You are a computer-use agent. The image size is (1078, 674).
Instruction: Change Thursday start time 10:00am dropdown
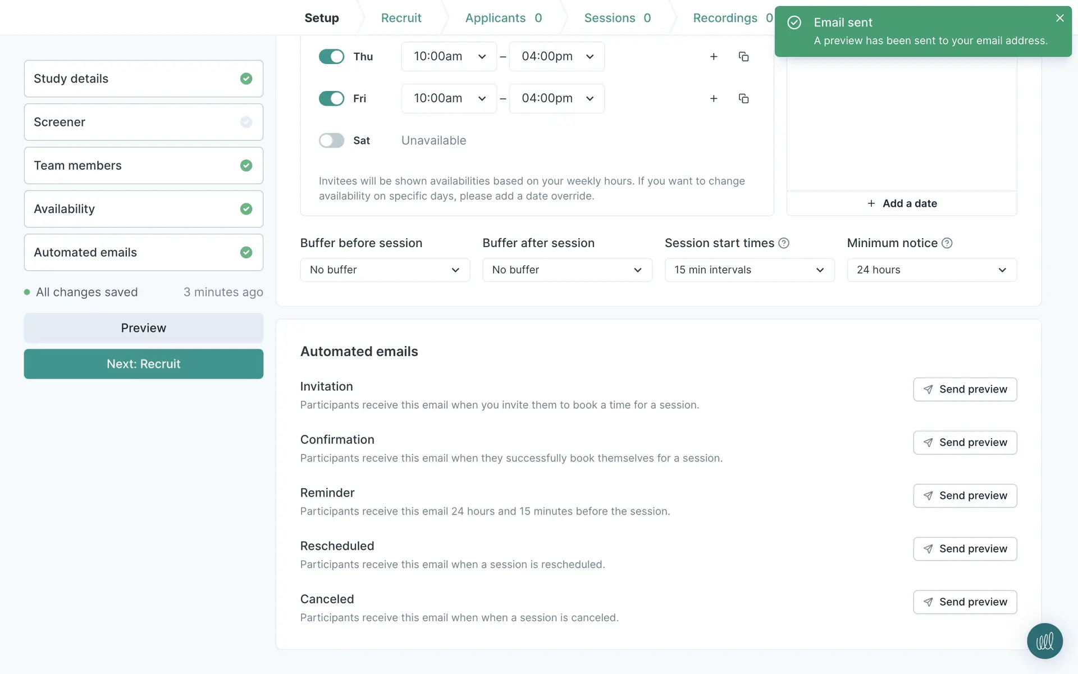(449, 57)
